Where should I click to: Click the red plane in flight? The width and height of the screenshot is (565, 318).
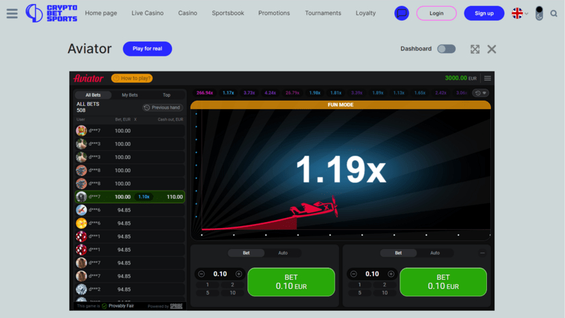pyautogui.click(x=314, y=208)
